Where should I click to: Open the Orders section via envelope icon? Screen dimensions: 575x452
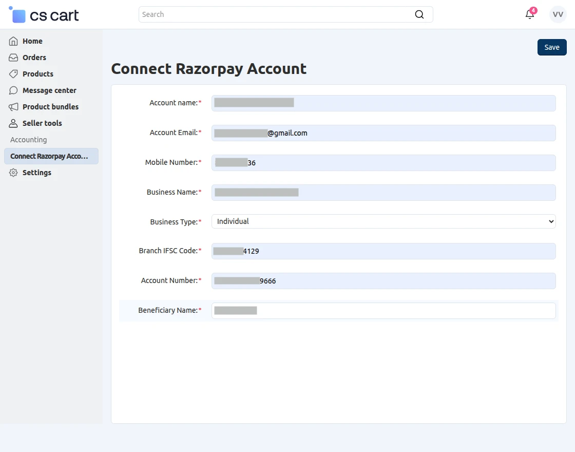click(13, 57)
